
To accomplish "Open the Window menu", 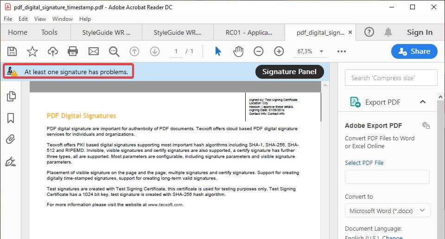I will click(63, 19).
